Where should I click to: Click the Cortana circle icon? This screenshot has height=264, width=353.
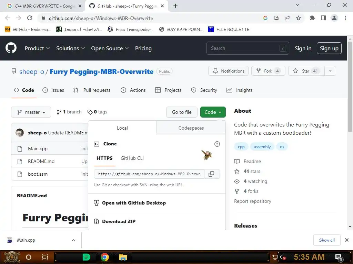click(29, 257)
